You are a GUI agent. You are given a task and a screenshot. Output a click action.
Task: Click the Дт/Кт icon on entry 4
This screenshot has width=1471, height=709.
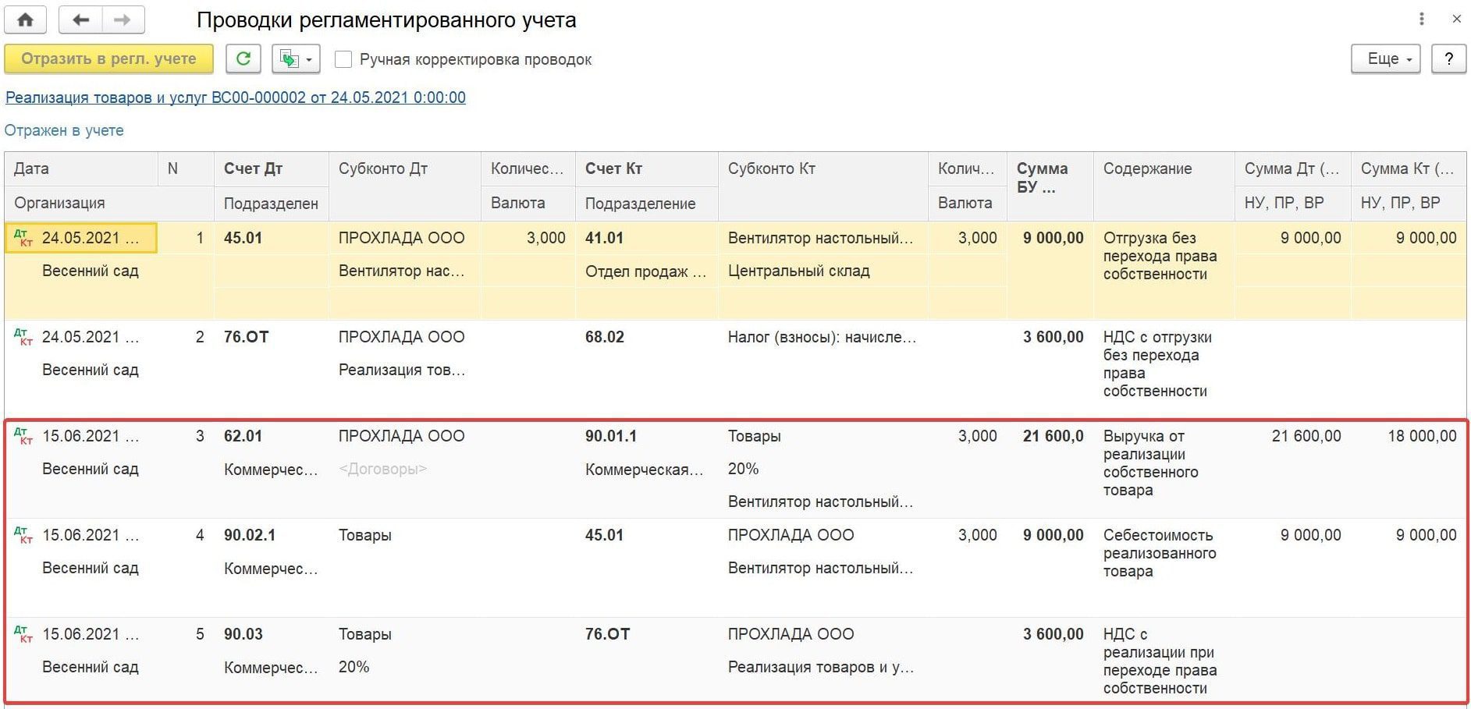click(x=23, y=535)
